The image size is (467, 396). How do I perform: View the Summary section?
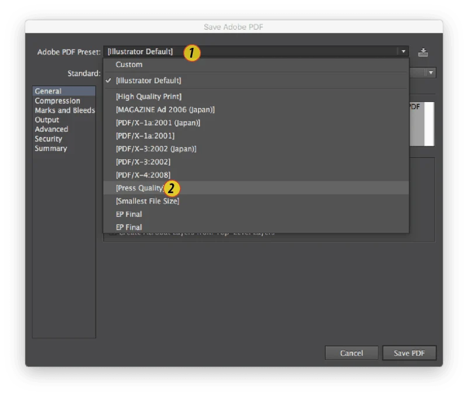51,149
